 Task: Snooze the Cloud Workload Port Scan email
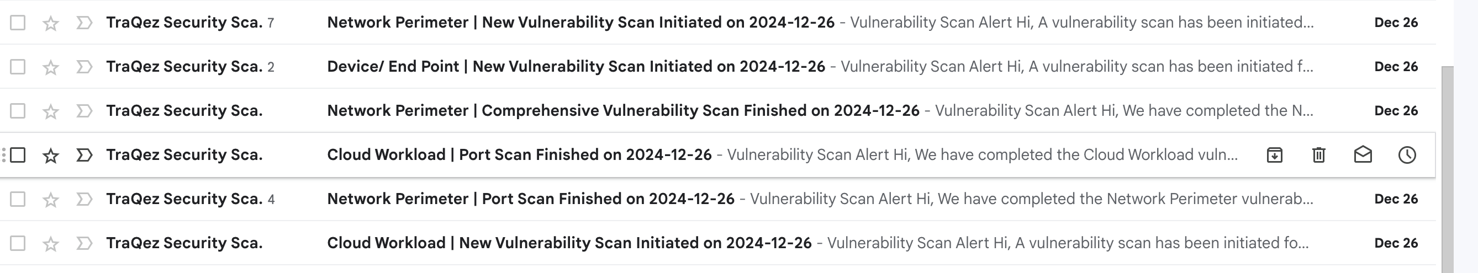pos(1407,155)
